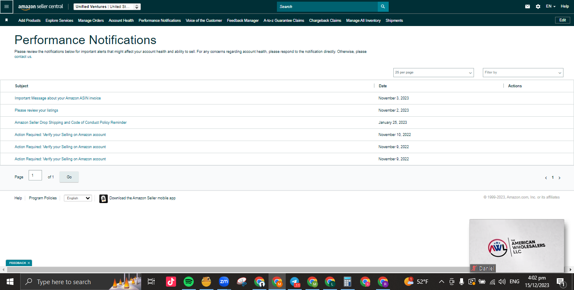Go to Manage All Inventory
The width and height of the screenshot is (574, 290).
click(363, 21)
